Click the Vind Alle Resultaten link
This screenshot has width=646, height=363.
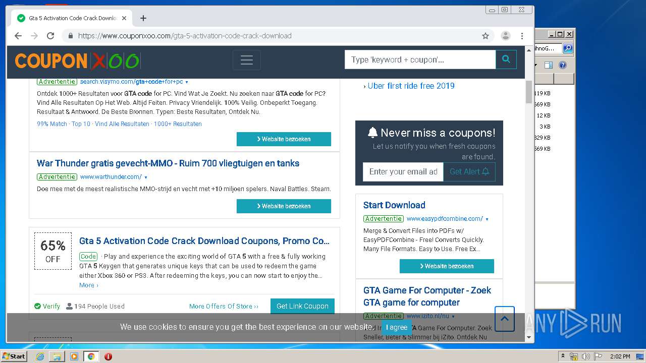(x=122, y=124)
